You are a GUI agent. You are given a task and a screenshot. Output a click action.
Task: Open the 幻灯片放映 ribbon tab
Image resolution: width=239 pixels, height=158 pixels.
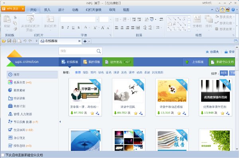(x=94, y=10)
